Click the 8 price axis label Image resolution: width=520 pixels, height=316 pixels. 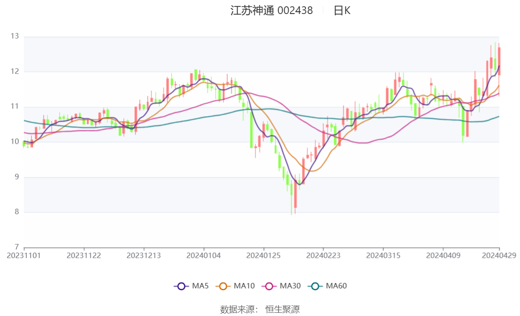click(16, 212)
